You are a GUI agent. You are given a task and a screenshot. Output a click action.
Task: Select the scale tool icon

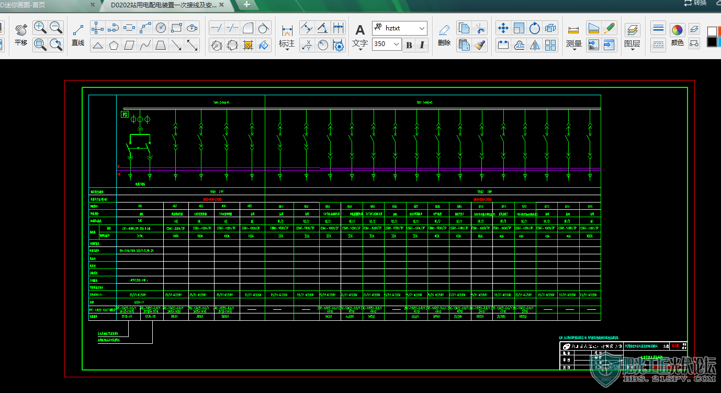tap(519, 28)
